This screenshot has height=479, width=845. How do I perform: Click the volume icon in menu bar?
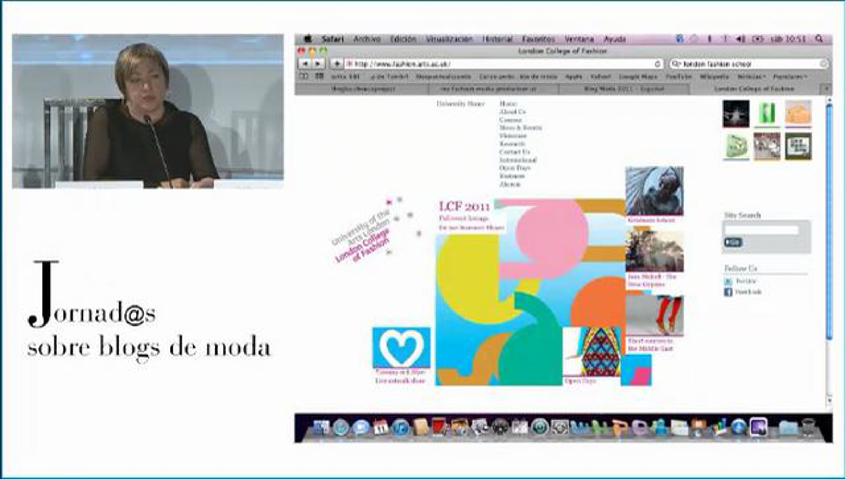pos(740,39)
